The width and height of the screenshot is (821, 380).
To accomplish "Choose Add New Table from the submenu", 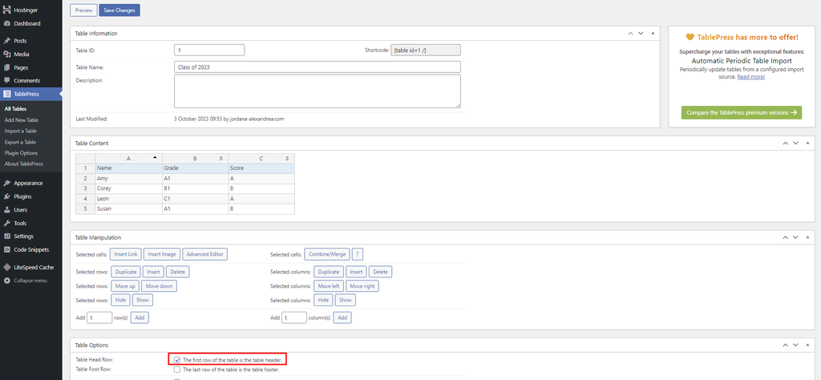I will [x=21, y=120].
